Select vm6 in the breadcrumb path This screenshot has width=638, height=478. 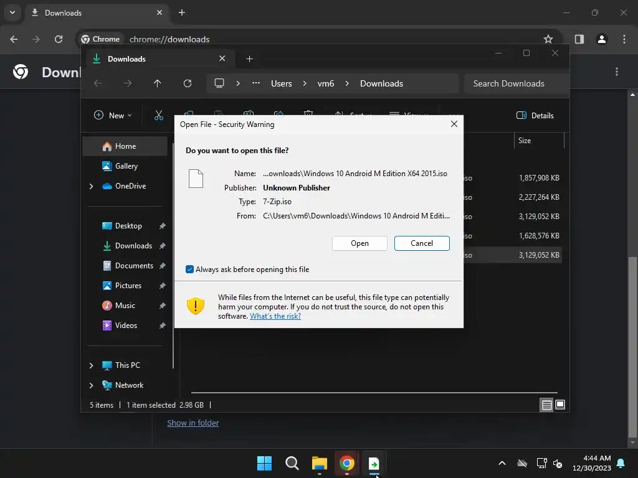click(x=325, y=83)
